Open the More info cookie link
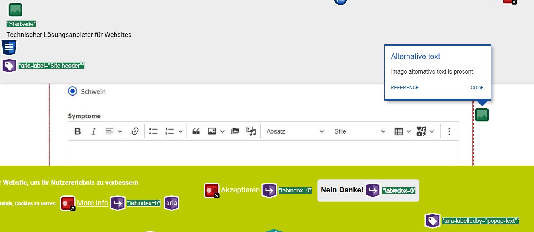The image size is (534, 232). coord(92,202)
